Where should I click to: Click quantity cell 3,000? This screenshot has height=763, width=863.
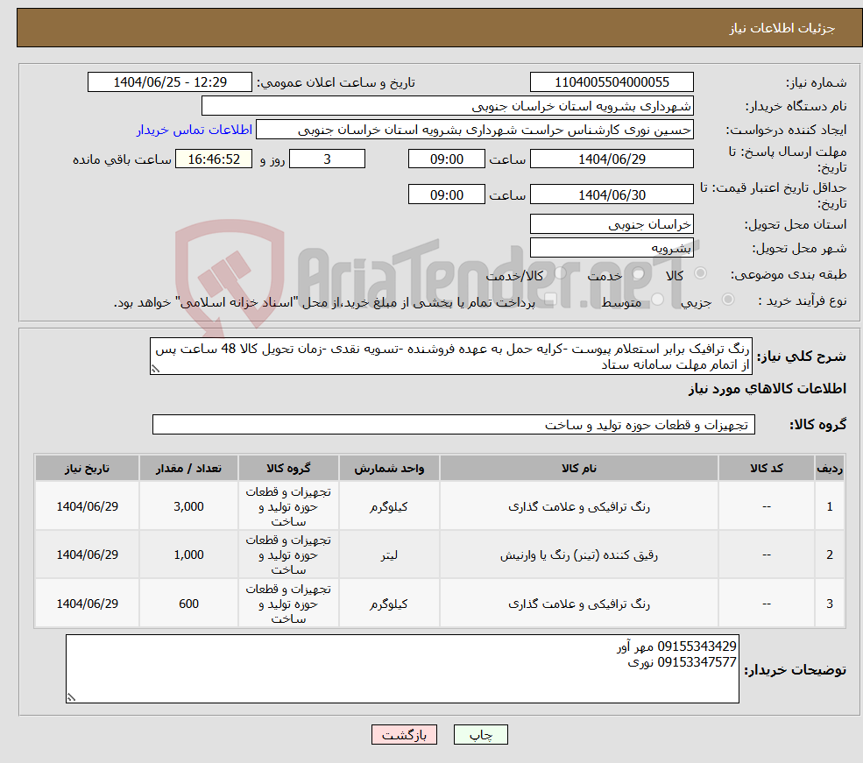188,506
